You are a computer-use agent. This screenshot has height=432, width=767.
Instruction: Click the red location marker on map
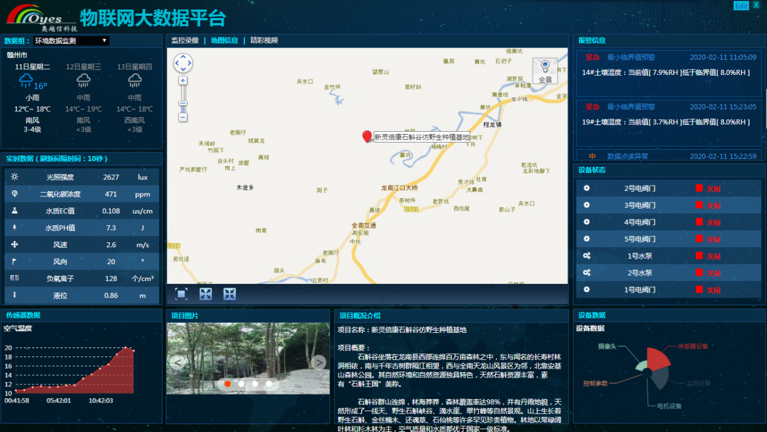tap(367, 137)
